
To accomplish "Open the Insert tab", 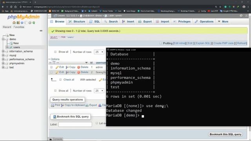I will tap(128, 22).
